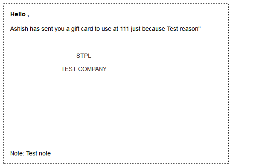Click the STPL heading

(84, 56)
